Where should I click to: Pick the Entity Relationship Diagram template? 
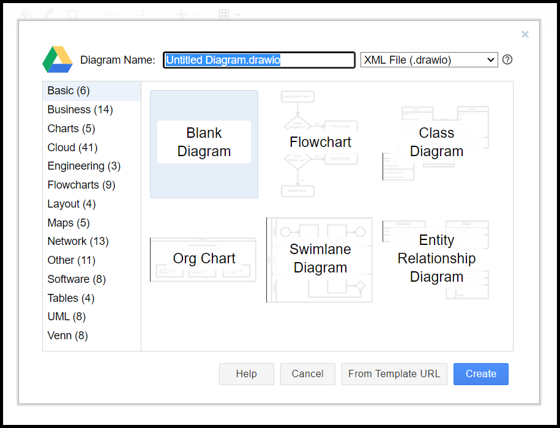(x=436, y=260)
